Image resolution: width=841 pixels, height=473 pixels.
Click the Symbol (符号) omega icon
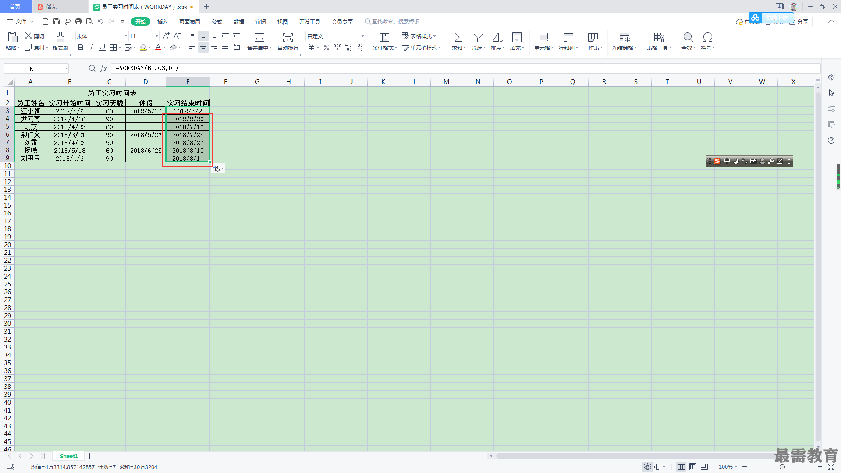(x=707, y=37)
